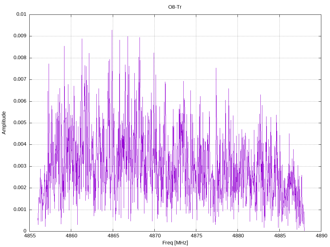
Task: Click the plot title O8-Tr
Action: [175, 7]
